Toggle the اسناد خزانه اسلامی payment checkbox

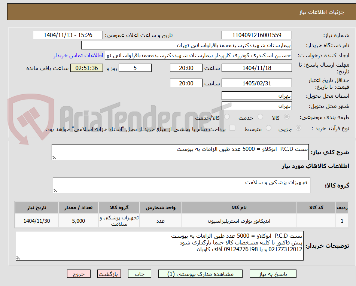tap(232, 128)
